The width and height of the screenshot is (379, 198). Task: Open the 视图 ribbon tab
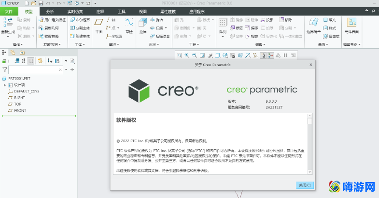click(143, 12)
